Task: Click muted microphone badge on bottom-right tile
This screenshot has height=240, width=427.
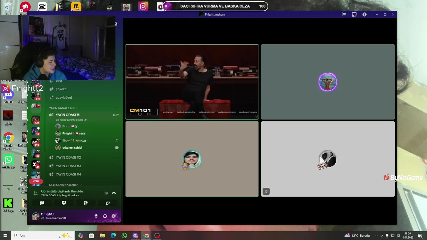Action: 266,191
